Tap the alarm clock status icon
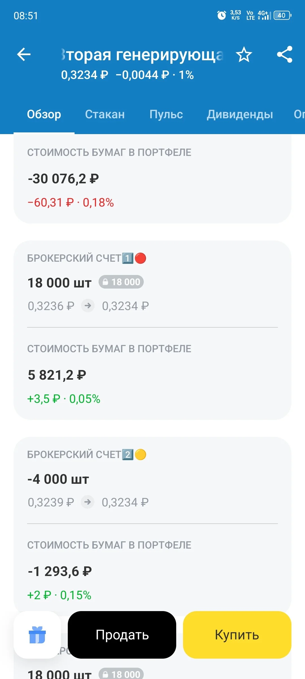Screen dimensions: 305x679 (221, 15)
